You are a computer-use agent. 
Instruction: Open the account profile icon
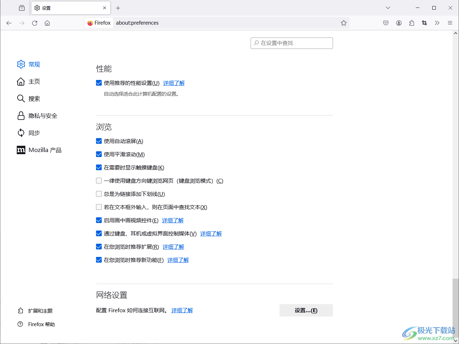coord(399,23)
